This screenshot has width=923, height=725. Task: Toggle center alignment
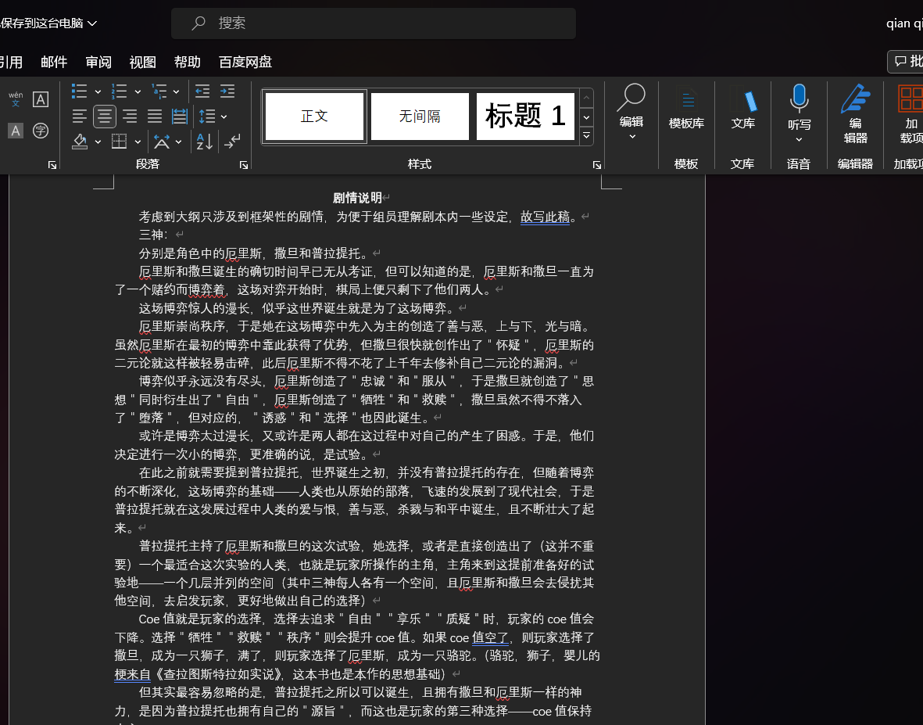coord(105,117)
